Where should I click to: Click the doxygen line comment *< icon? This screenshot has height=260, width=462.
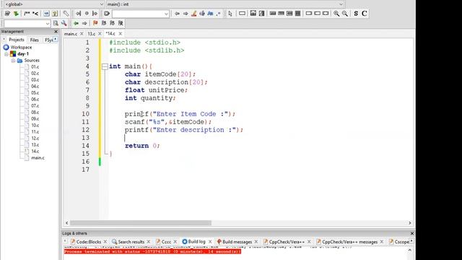[35, 14]
